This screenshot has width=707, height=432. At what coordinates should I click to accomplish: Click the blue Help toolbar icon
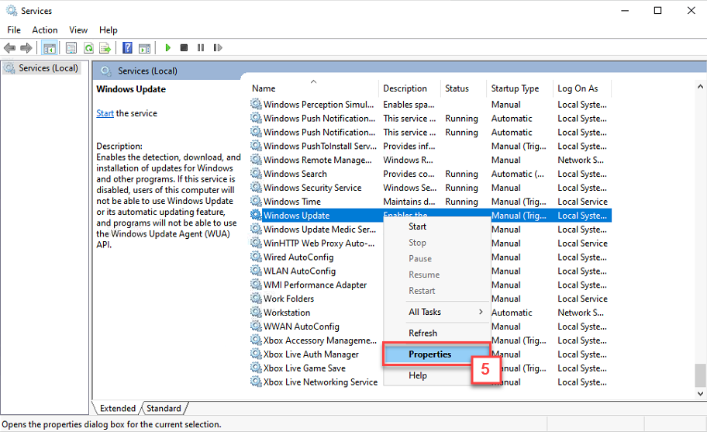click(128, 48)
